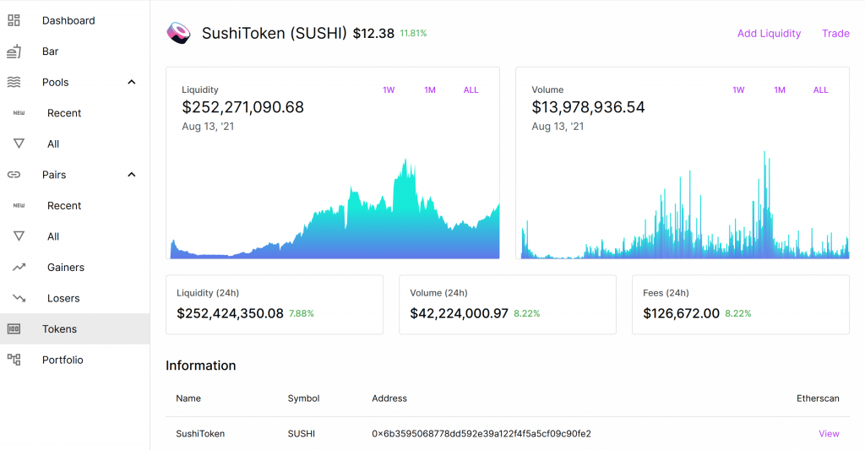The height and width of the screenshot is (450, 865).
Task: Click the Portfolio tree icon
Action: coord(14,361)
